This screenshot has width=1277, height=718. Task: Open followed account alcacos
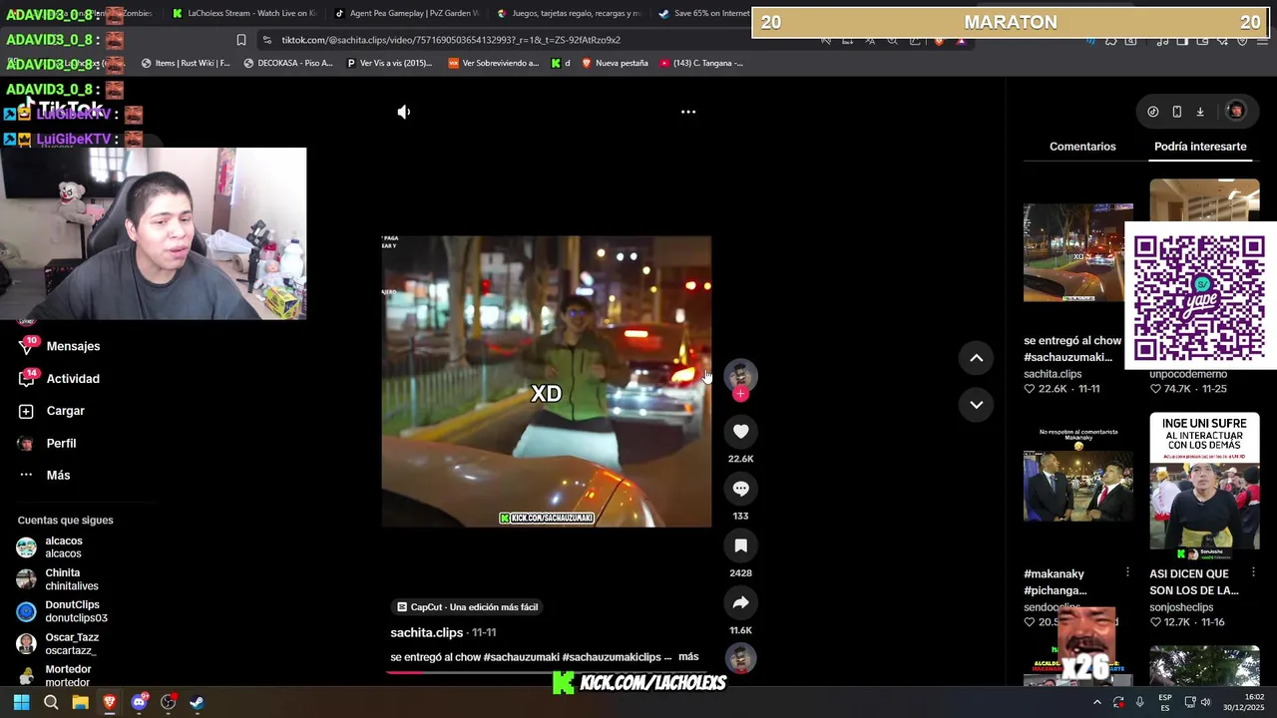63,547
